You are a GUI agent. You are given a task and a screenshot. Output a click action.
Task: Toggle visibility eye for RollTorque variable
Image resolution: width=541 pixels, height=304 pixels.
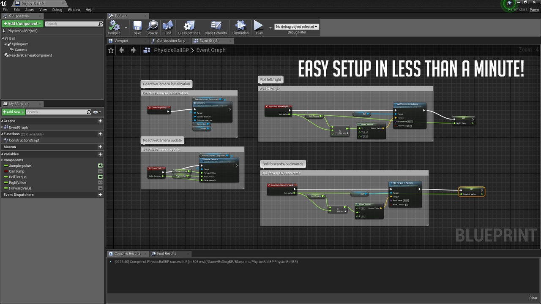100,177
